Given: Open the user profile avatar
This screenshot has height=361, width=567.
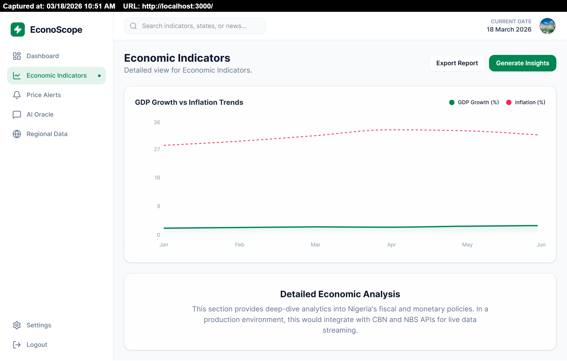Looking at the screenshot, I should [x=547, y=26].
